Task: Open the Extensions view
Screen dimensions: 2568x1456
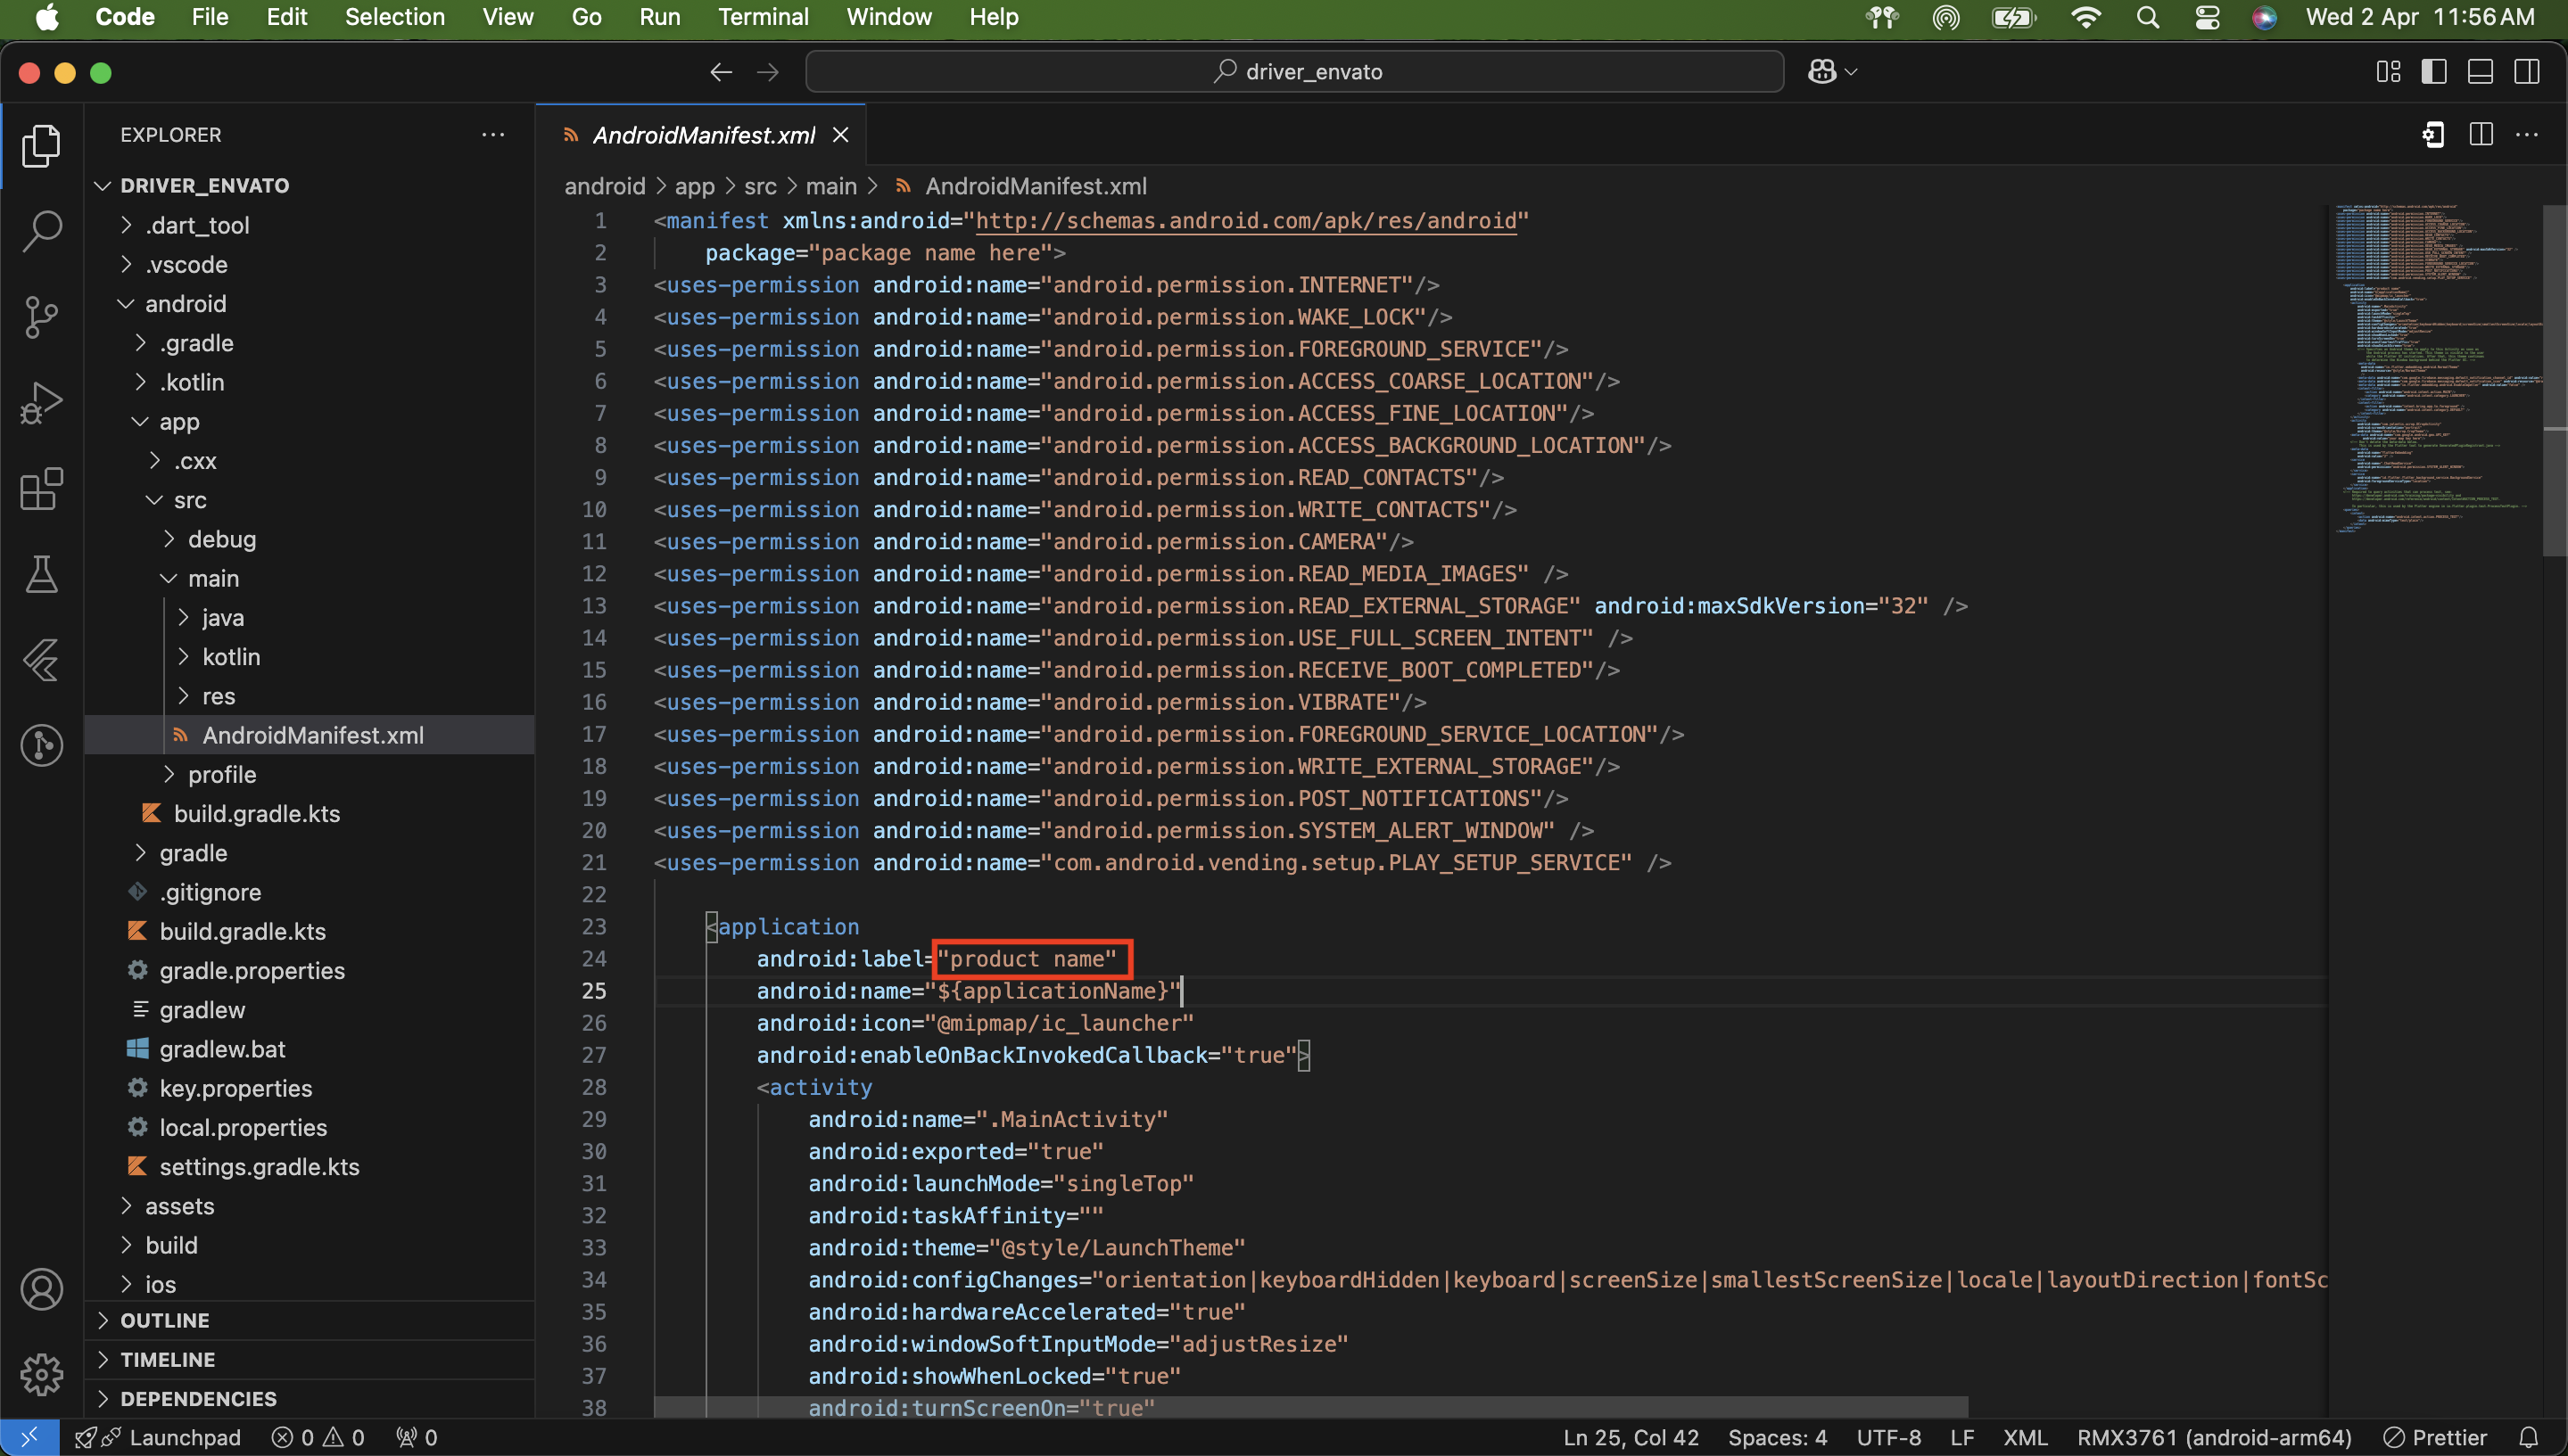Action: tap(41, 489)
